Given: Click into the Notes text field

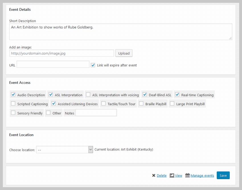Looking at the screenshot, I should point(96,113).
